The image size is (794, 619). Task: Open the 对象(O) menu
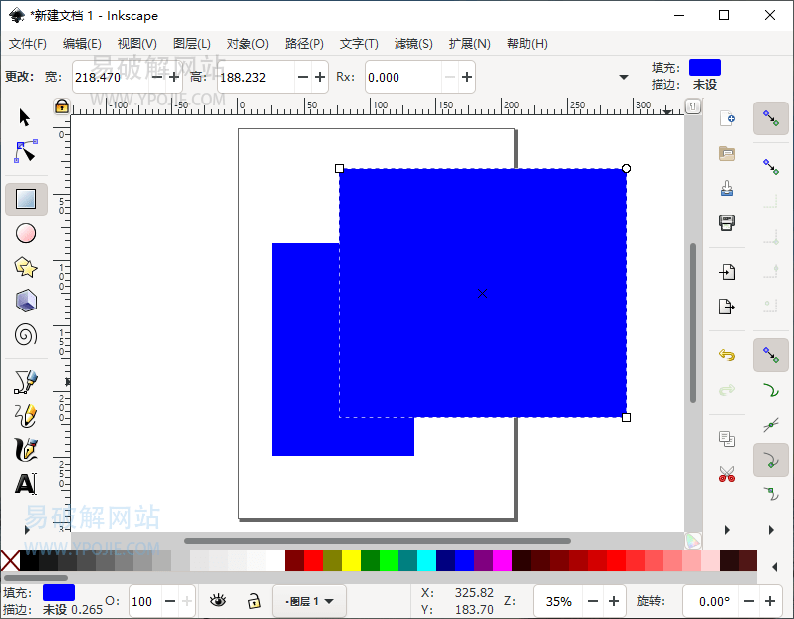[x=247, y=44]
